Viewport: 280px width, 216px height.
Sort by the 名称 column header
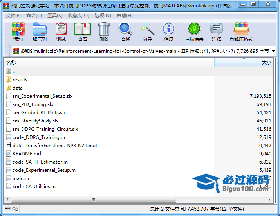(x=109, y=63)
